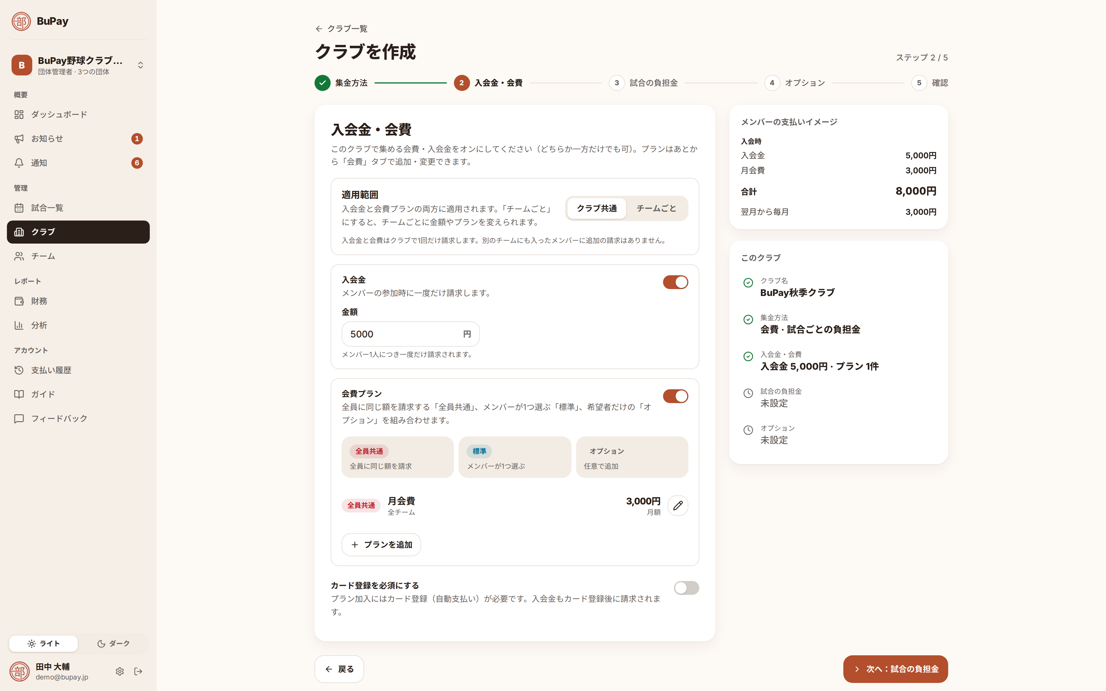Click the 財務 wallet icon

19,301
